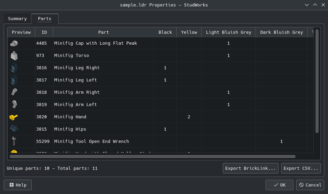Click the Light Bluish Grey column header
Image resolution: width=328 pixels, height=194 pixels.
(x=229, y=32)
